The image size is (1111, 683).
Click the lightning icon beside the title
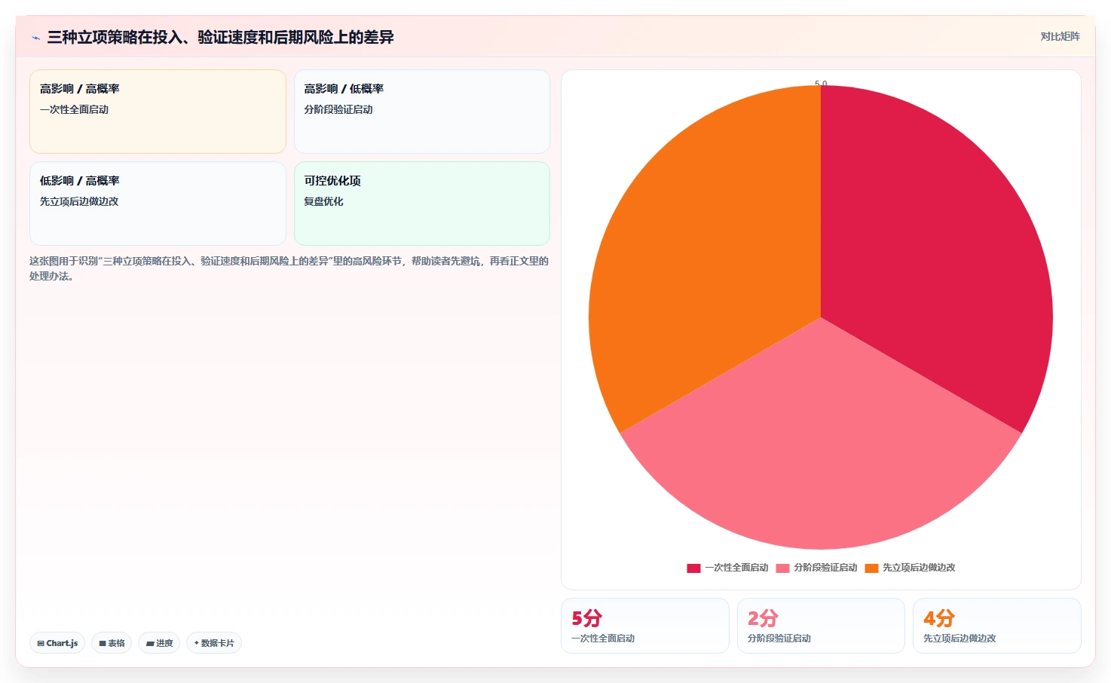coord(35,38)
